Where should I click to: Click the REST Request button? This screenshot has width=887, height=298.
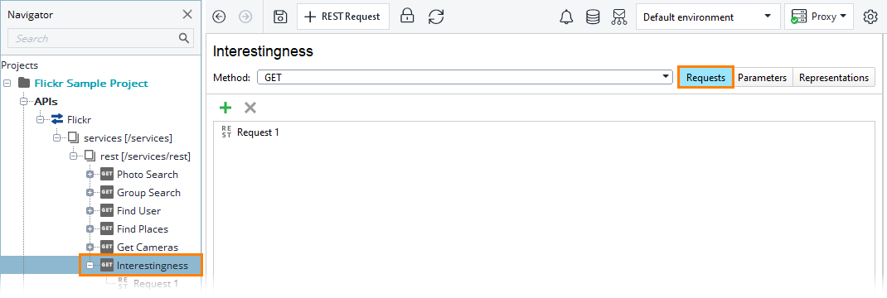343,17
